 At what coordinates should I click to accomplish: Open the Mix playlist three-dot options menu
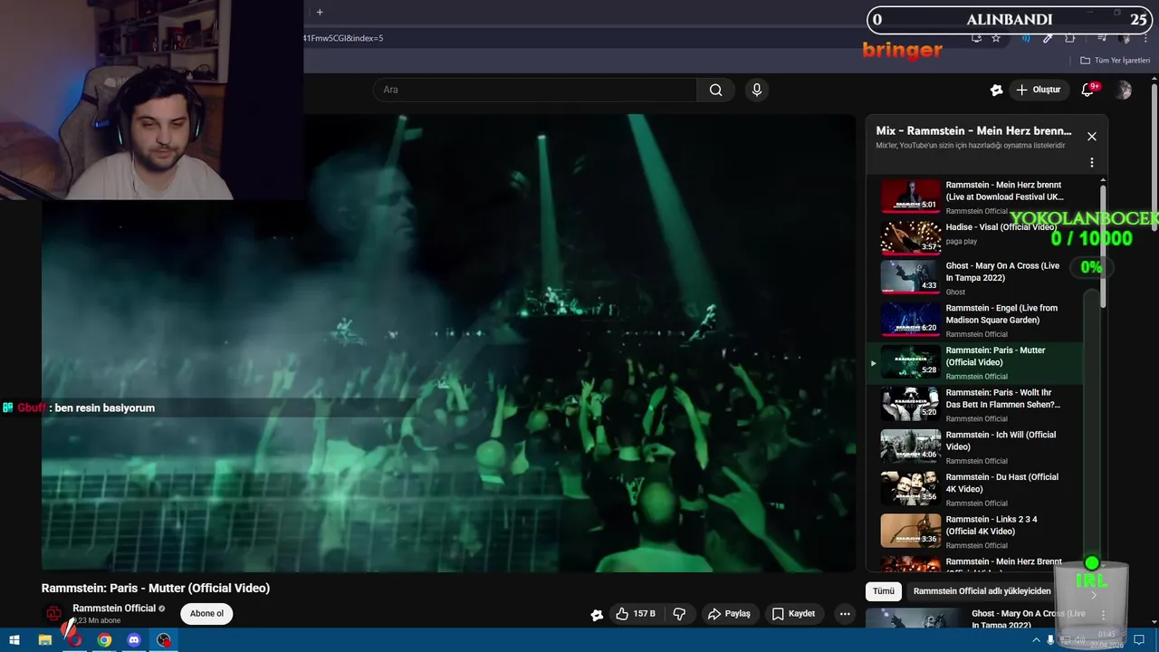tap(1092, 163)
